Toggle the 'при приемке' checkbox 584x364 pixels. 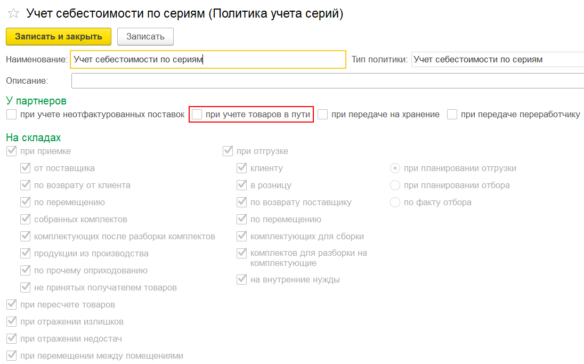[x=12, y=151]
